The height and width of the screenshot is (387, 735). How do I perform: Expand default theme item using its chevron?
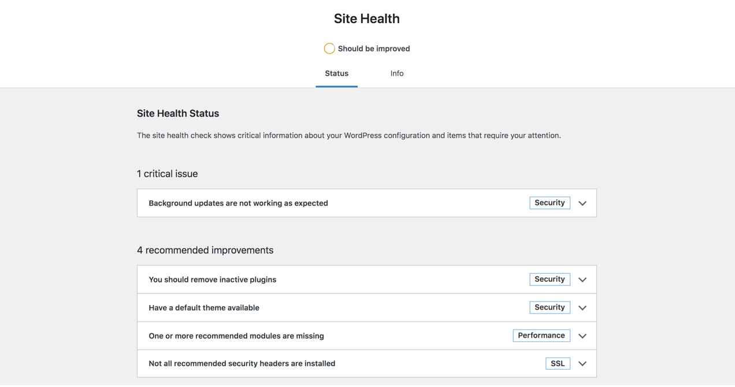tap(582, 308)
